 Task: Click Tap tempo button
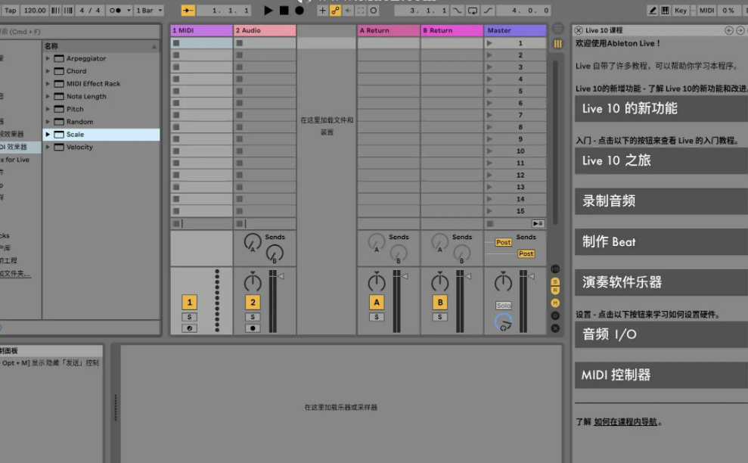tap(10, 10)
